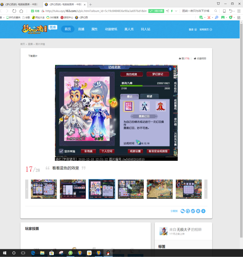
Task: Reload the page with the refresh icon
Action: [x=14, y=11]
